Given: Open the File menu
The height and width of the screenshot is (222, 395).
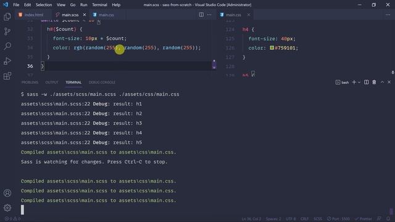Looking at the screenshot, I should 16,5.
